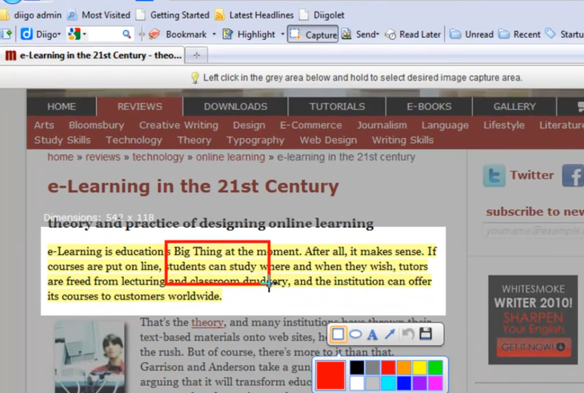This screenshot has width=584, height=393.
Task: Click the Capture toolbar button
Action: pos(313,35)
